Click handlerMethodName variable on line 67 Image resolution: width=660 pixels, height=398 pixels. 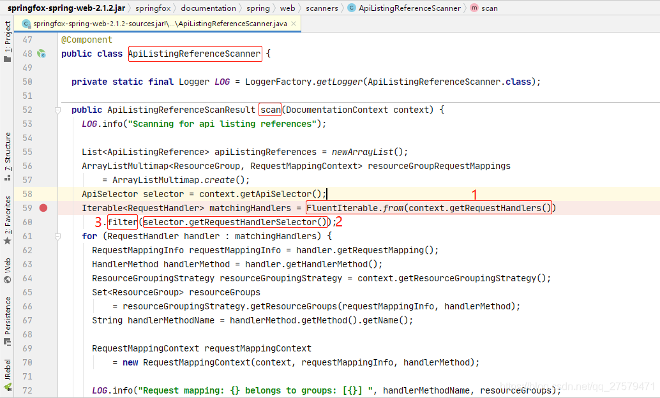[x=171, y=320]
